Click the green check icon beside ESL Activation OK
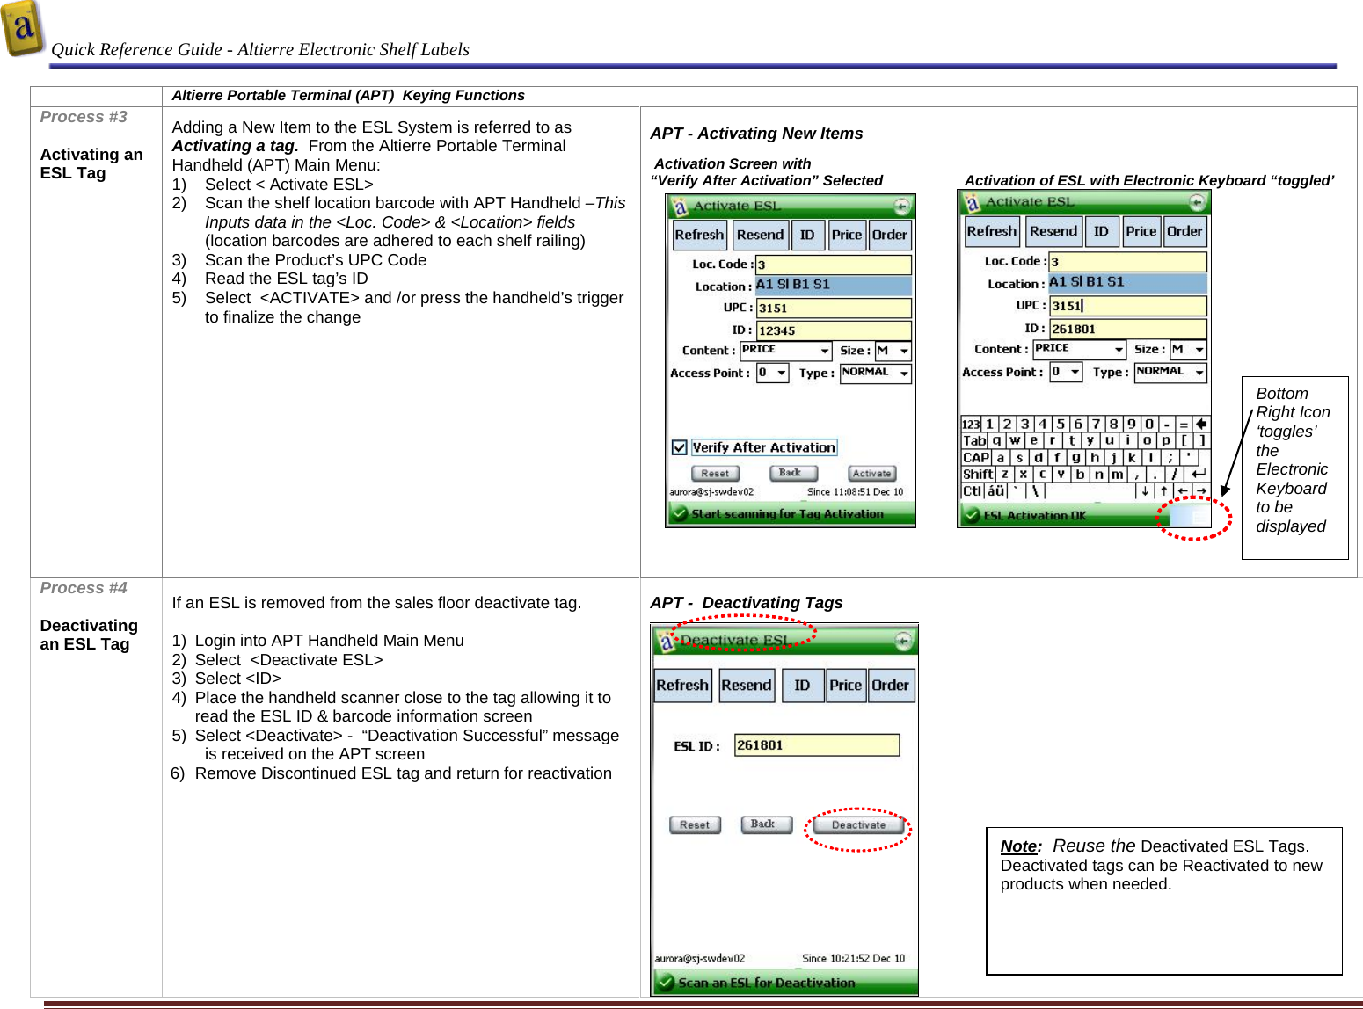Screen dimensions: 1363x1009 coord(971,515)
